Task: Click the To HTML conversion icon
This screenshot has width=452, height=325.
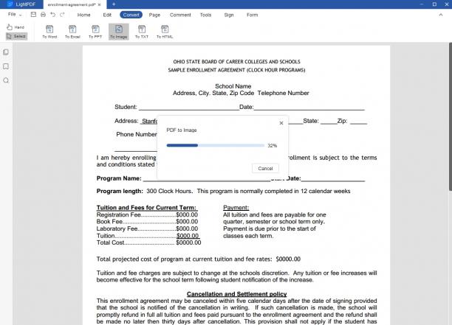Action: 165,32
